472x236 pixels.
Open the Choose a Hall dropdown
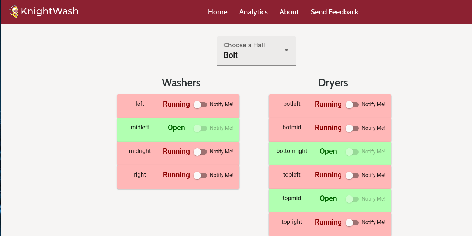(x=256, y=51)
